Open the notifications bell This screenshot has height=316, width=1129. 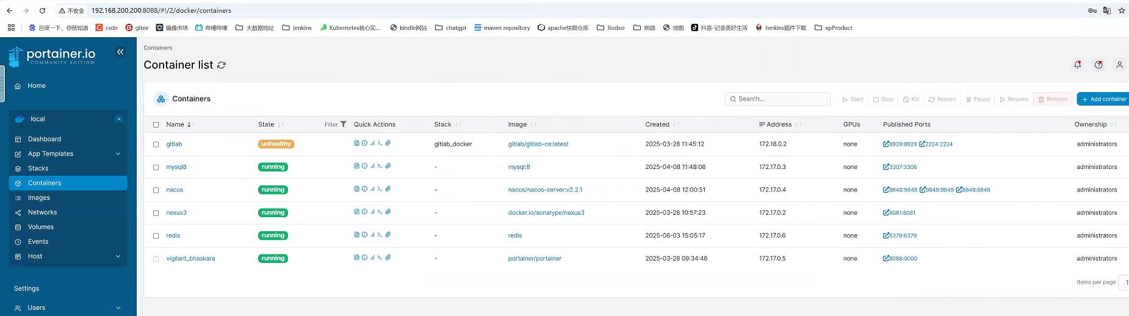click(1078, 65)
